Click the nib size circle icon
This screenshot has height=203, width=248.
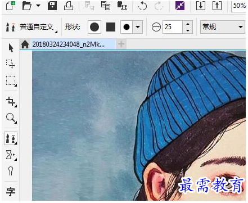coord(156,27)
